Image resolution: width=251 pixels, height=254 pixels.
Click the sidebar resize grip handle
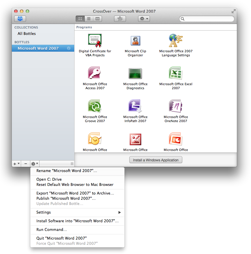pos(72,164)
